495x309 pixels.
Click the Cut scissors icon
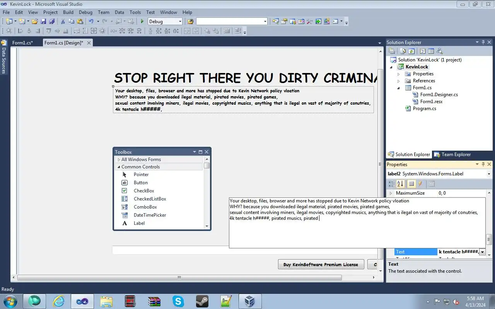pos(63,21)
